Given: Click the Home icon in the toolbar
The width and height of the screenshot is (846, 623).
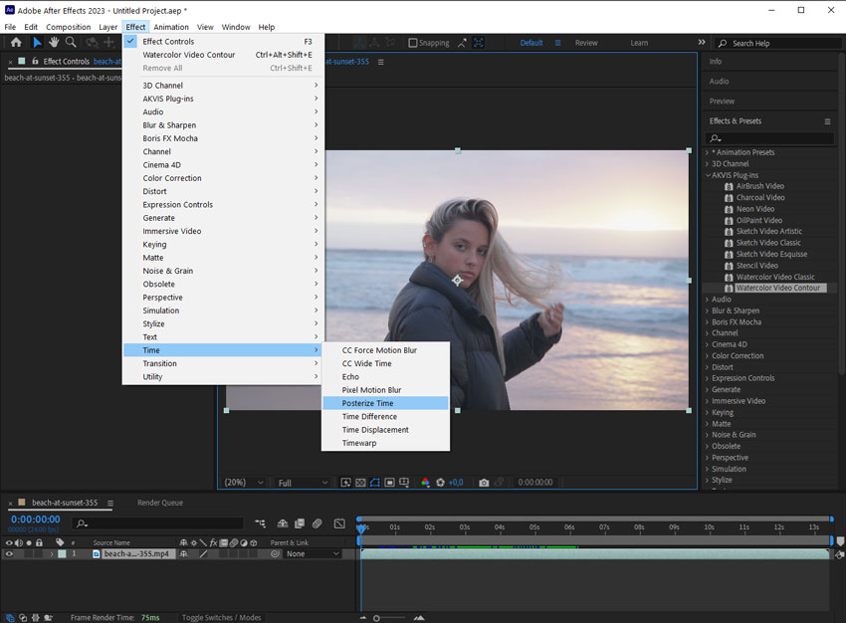Looking at the screenshot, I should [16, 42].
